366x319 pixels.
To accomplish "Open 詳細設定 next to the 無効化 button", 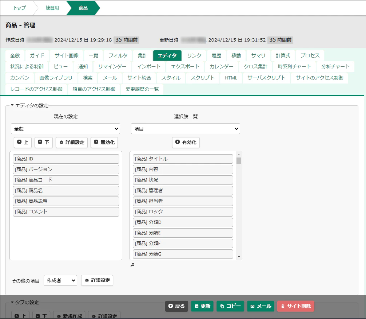I will coord(72,143).
